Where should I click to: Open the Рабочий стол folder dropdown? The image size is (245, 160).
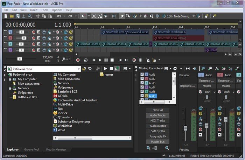[79, 69]
